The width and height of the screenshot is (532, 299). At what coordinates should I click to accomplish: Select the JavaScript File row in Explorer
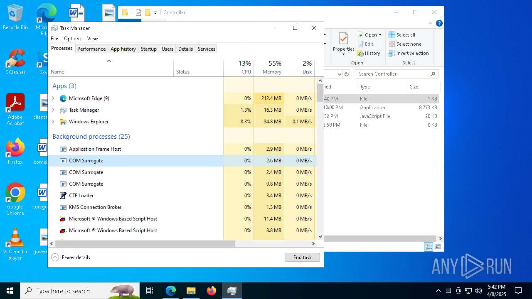click(x=381, y=116)
